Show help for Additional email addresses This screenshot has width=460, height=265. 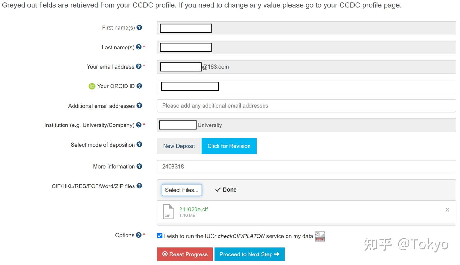tap(139, 105)
